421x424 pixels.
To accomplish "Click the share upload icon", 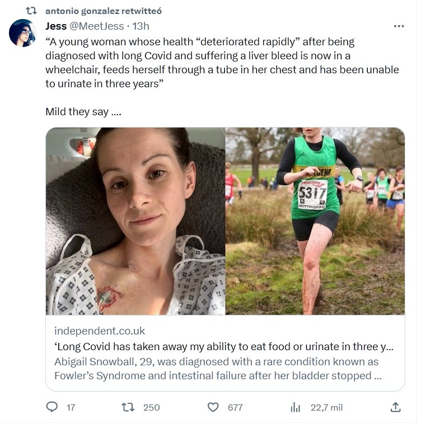I will click(395, 407).
